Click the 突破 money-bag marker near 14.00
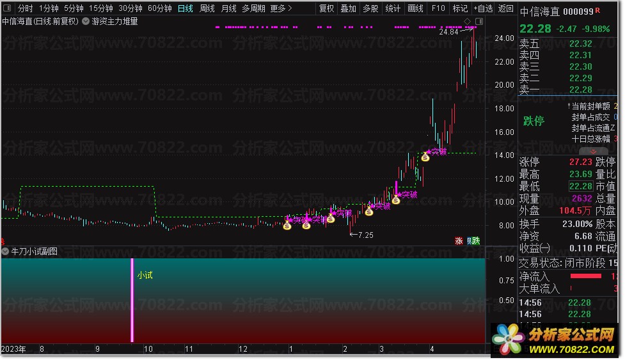The height and width of the screenshot is (360, 625). 425,157
